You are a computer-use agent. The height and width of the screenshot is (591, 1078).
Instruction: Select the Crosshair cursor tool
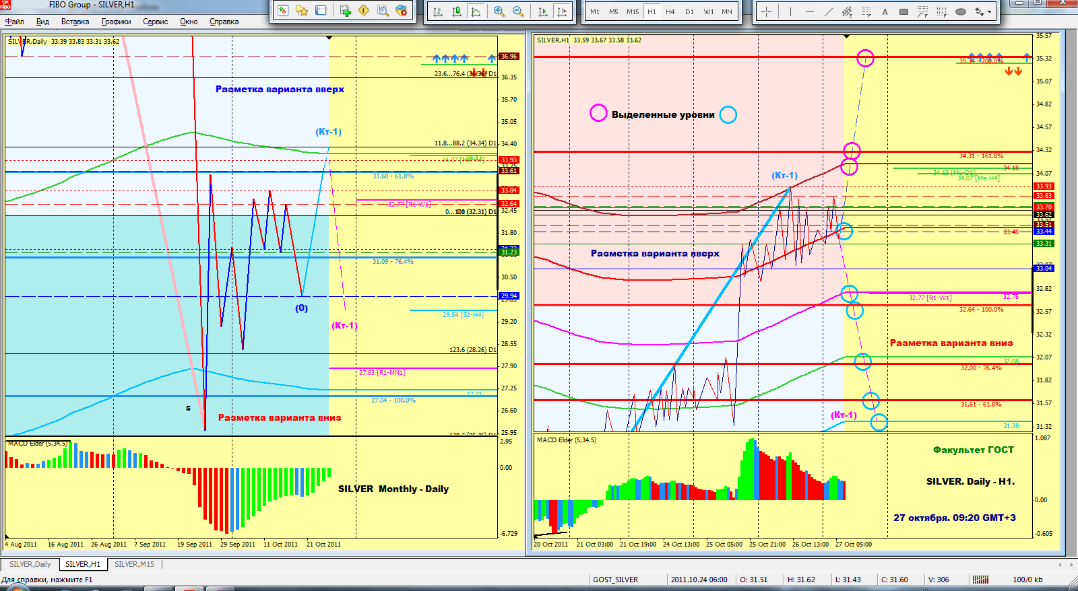point(767,11)
